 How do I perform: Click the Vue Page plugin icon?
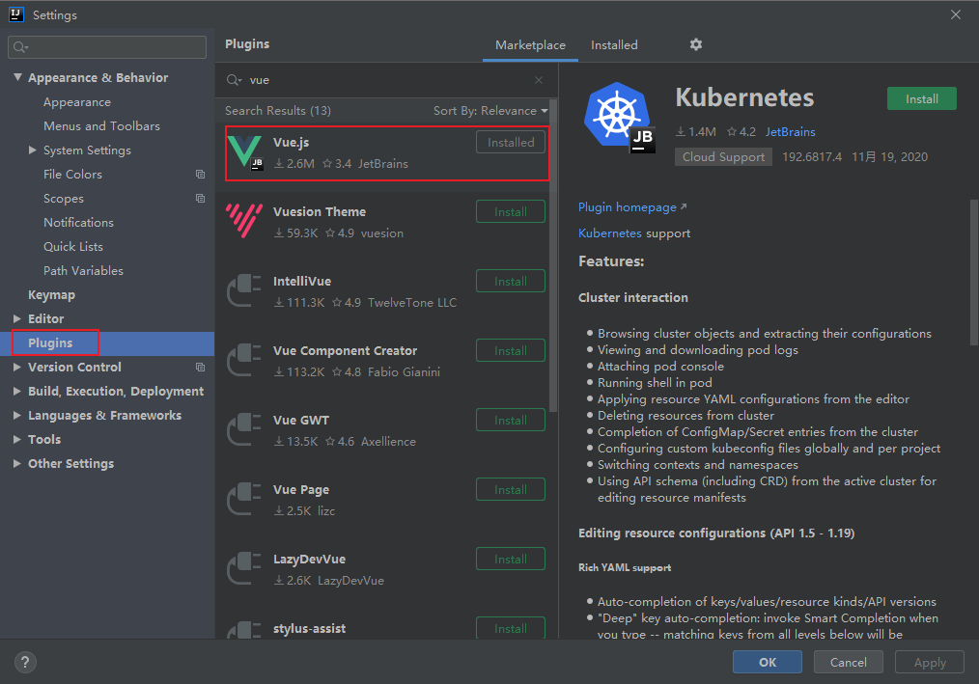(x=245, y=500)
